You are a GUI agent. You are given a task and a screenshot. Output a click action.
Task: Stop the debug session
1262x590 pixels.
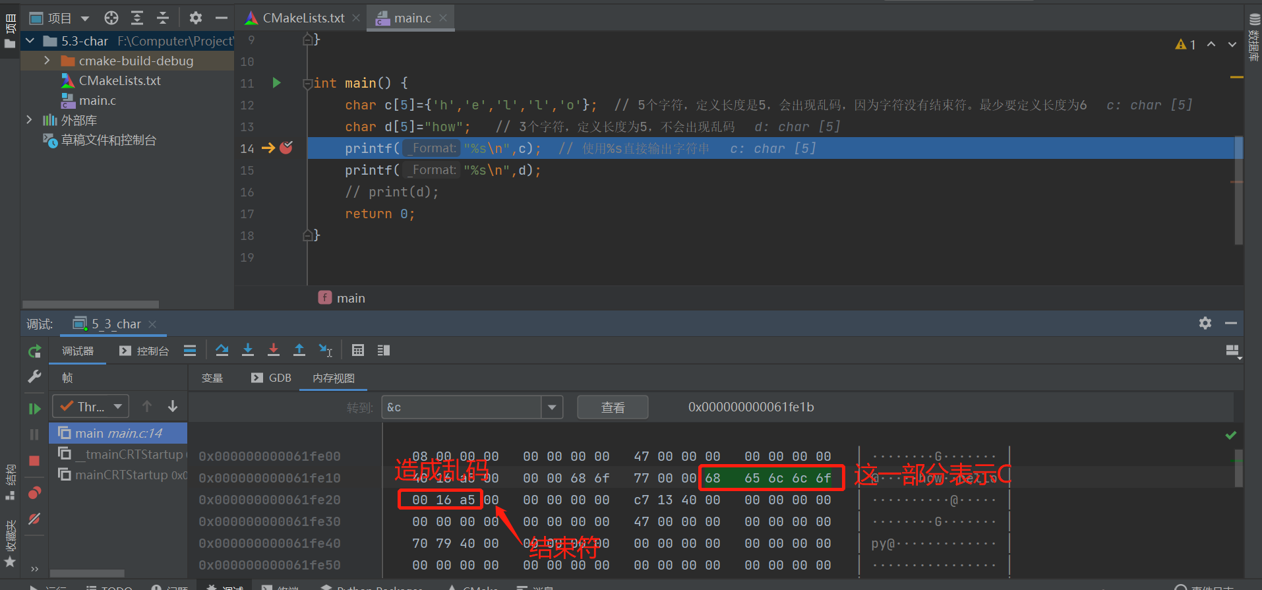click(x=35, y=461)
